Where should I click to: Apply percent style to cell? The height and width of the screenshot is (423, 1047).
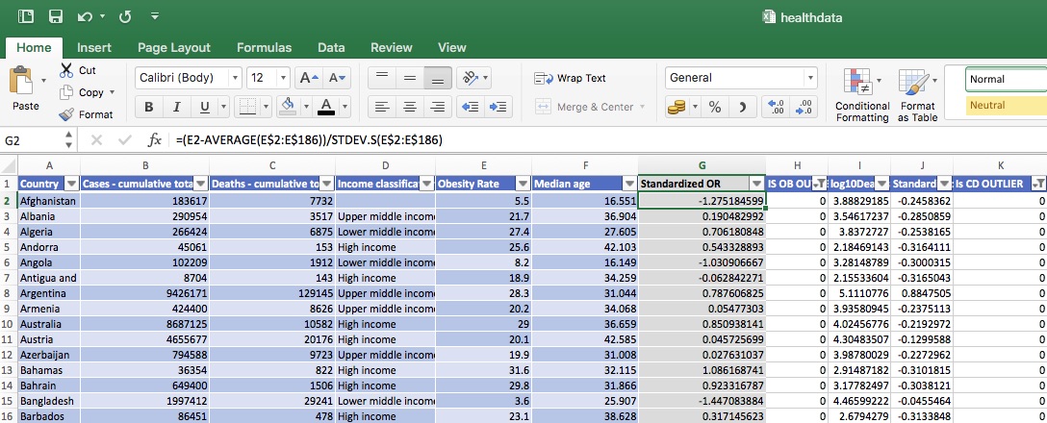point(715,107)
